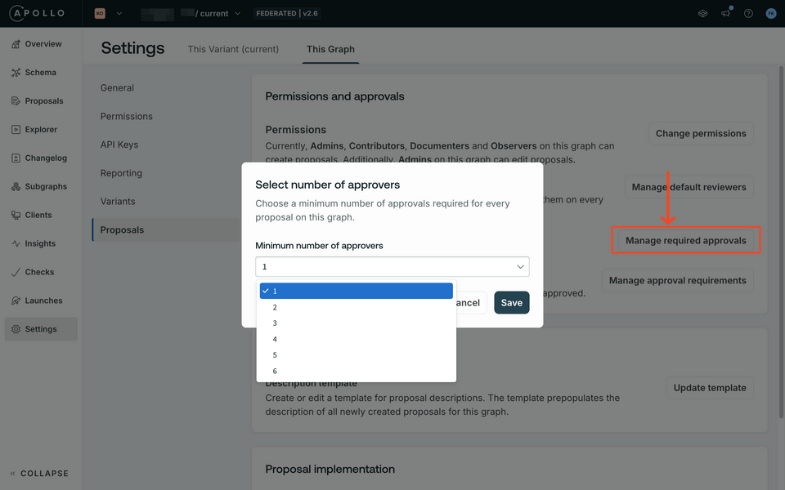This screenshot has height=490, width=785.
Task: Click the Launches sidebar label
Action: pos(43,301)
